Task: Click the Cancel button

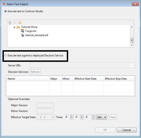Action: [127, 130]
